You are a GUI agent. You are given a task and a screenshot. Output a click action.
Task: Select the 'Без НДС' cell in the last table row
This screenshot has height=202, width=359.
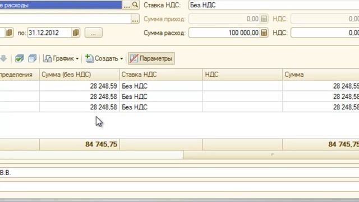(161, 107)
